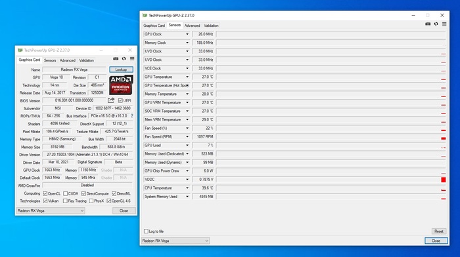Toggle the OpenCL checkbox
The height and width of the screenshot is (257, 460).
(x=45, y=193)
